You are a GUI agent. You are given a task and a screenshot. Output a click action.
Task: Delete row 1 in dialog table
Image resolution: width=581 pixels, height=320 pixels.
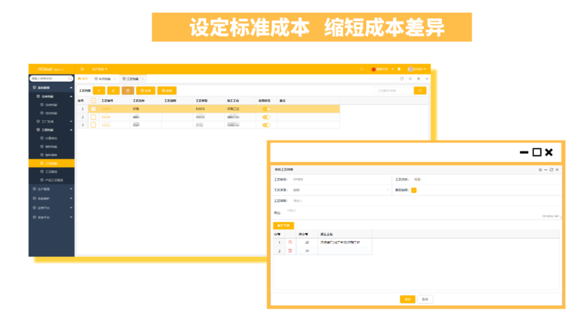(x=290, y=242)
